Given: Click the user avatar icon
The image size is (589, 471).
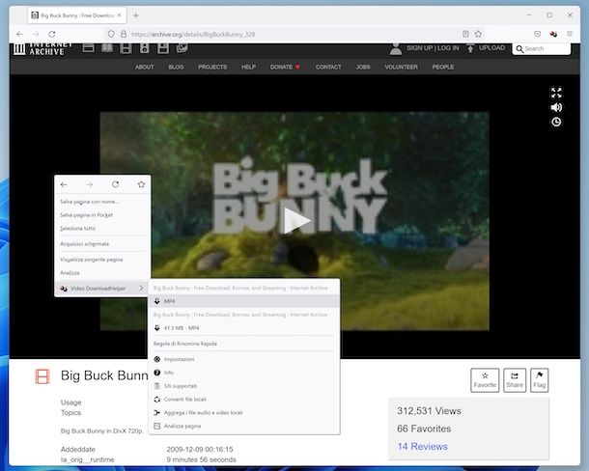Looking at the screenshot, I should click(x=396, y=49).
